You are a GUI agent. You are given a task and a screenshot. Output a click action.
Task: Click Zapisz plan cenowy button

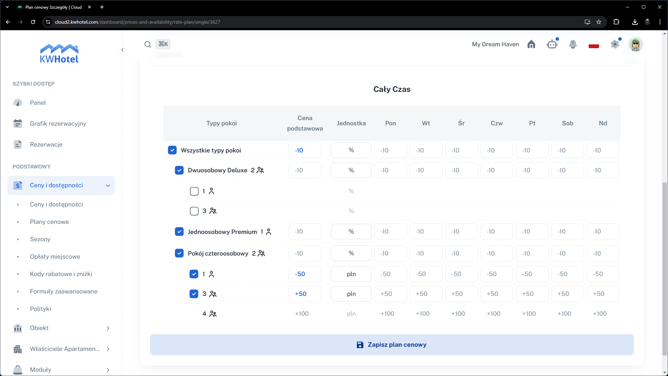coord(392,345)
